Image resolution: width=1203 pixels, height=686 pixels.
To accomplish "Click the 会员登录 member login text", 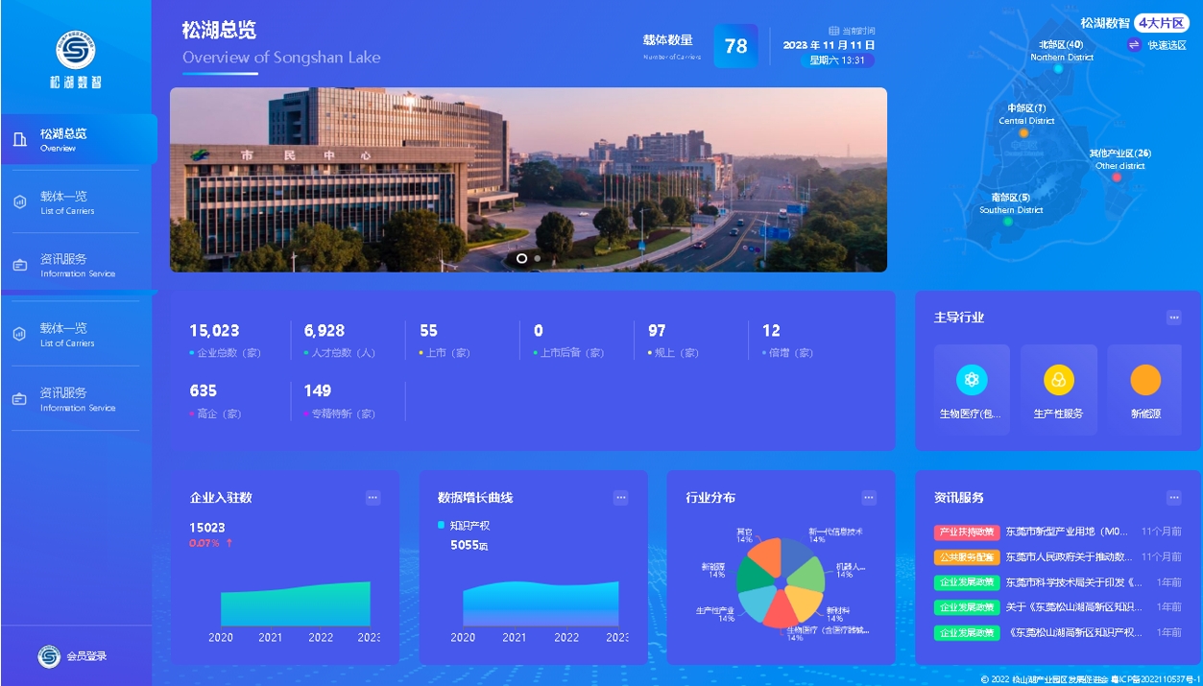I will pyautogui.click(x=86, y=656).
